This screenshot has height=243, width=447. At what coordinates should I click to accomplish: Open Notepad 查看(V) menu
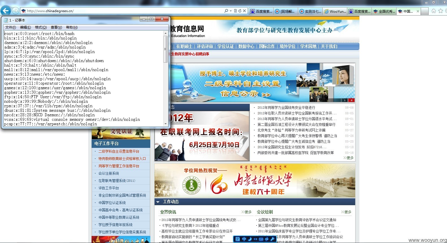(x=56, y=27)
